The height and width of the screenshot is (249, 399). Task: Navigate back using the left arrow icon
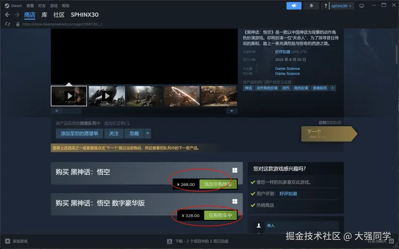coord(7,14)
